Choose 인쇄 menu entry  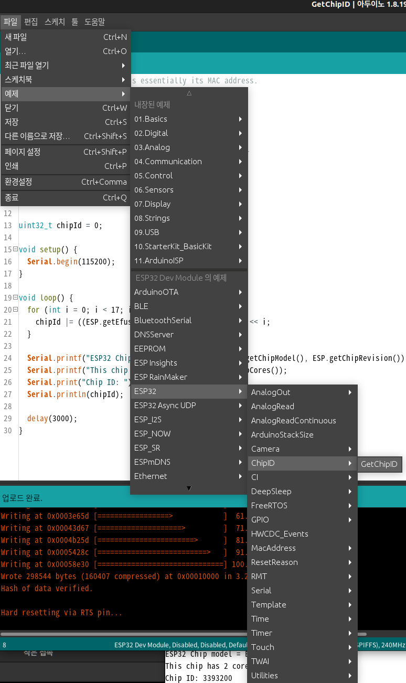coord(66,166)
